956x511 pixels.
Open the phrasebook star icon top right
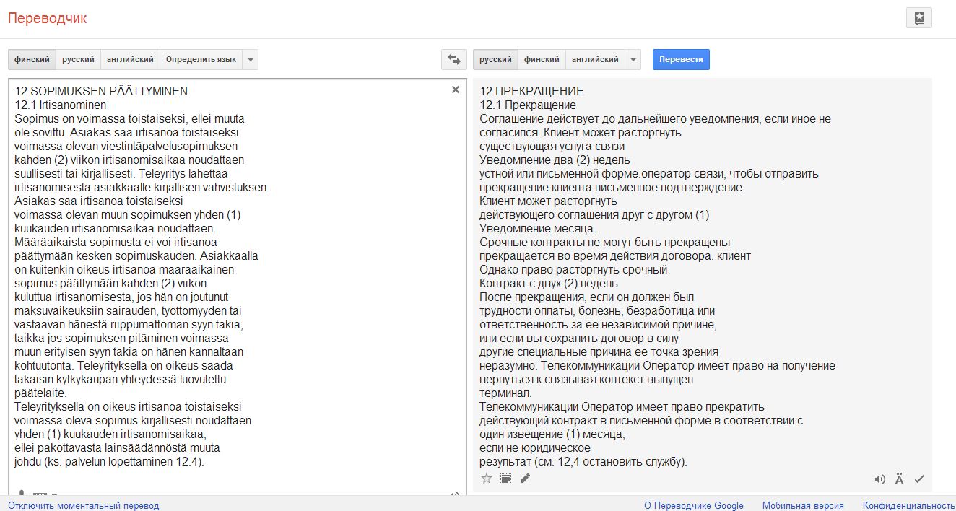click(918, 18)
